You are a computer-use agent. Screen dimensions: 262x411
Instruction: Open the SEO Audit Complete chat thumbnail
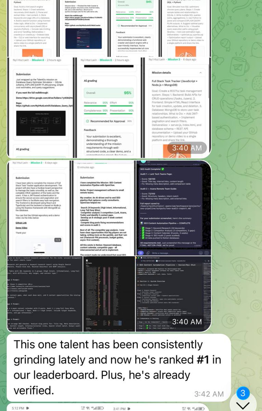click(x=173, y=208)
